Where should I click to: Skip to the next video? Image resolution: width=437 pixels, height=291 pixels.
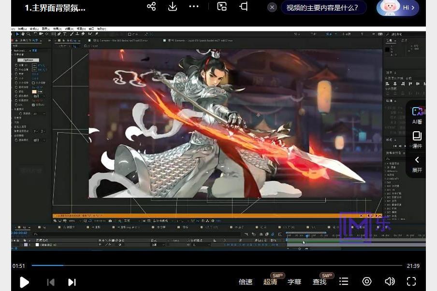click(72, 282)
